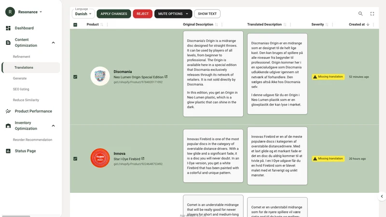The image size is (386, 217).
Task: Click the Innova original description box
Action: tap(213, 156)
